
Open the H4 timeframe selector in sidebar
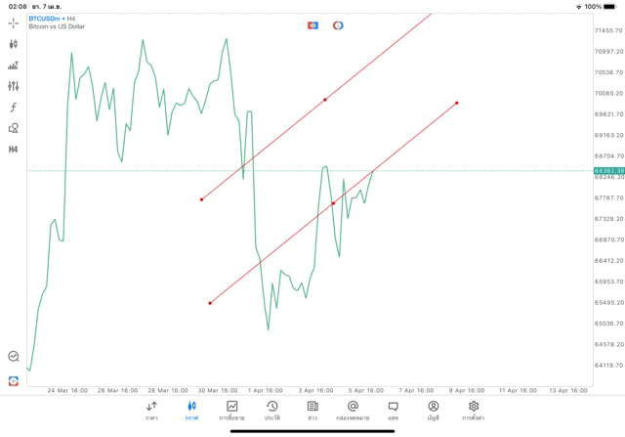coord(13,150)
